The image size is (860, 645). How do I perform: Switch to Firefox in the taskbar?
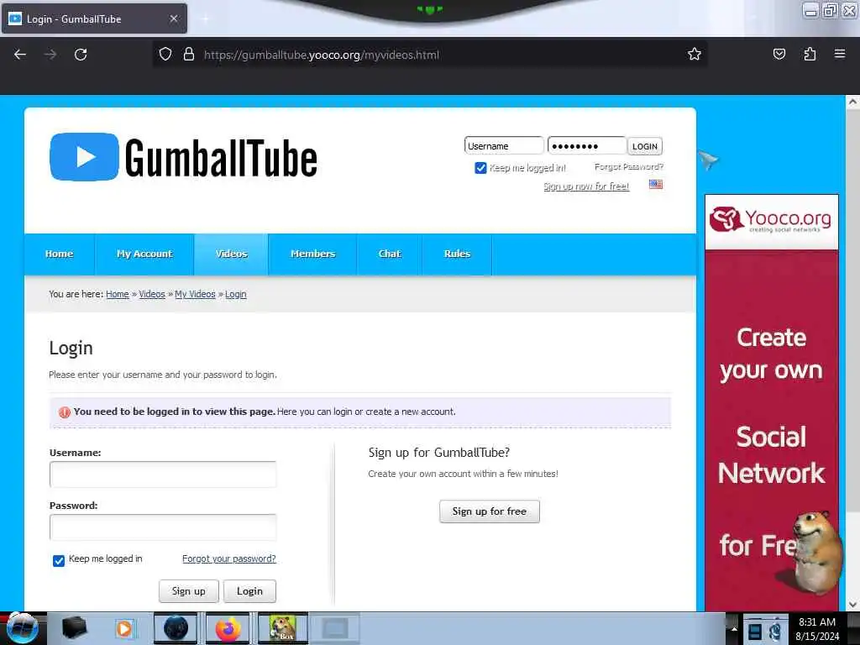click(228, 628)
